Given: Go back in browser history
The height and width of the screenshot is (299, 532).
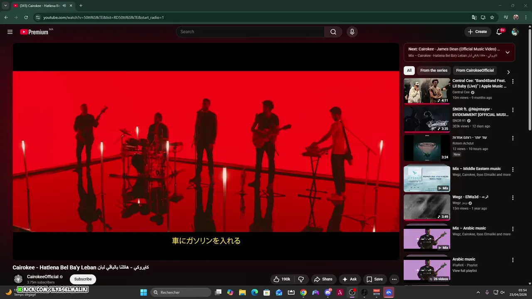Looking at the screenshot, I should 6,17.
